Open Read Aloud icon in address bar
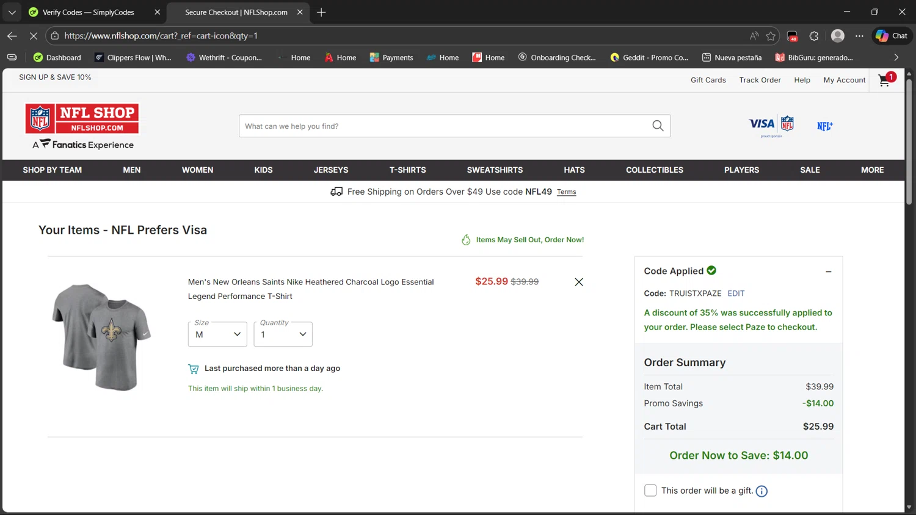The image size is (916, 515). point(754,36)
